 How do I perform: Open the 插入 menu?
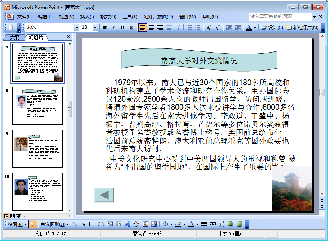click(x=87, y=17)
